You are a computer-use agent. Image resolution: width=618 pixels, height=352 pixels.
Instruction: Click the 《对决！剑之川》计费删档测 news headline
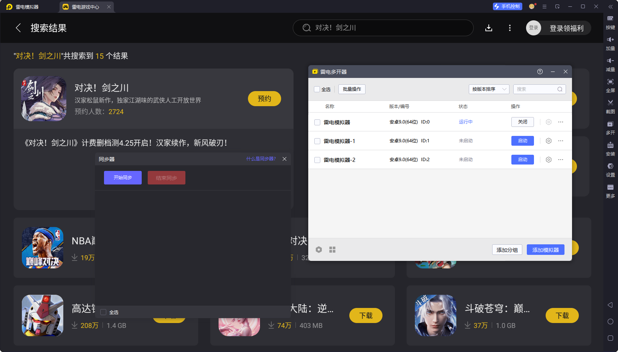pos(125,143)
